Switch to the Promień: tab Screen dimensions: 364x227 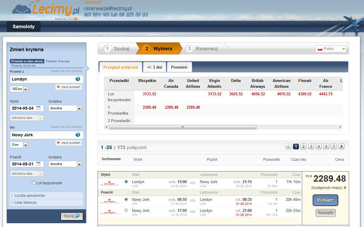pos(180,67)
